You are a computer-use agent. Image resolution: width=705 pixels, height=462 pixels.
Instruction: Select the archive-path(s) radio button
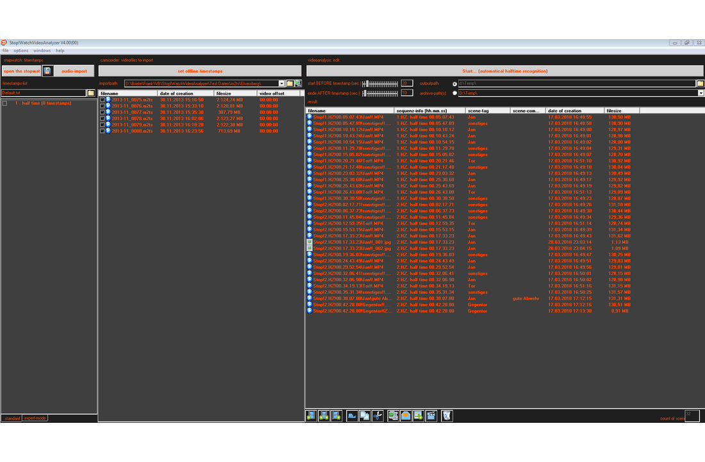pos(454,93)
